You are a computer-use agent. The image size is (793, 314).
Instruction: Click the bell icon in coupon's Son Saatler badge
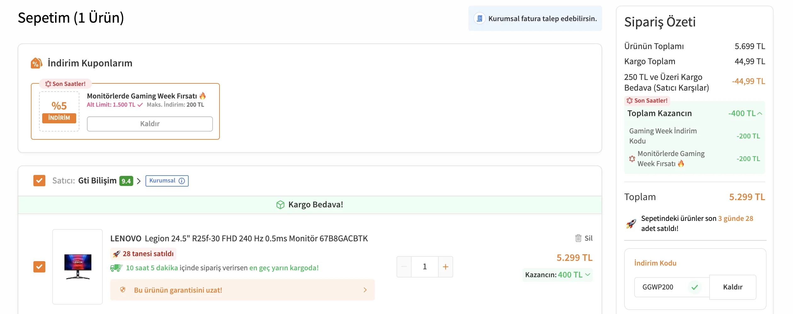click(x=48, y=84)
